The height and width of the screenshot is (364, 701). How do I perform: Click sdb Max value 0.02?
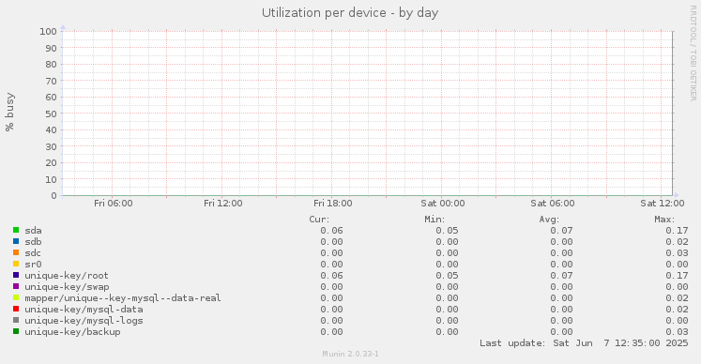(x=677, y=242)
